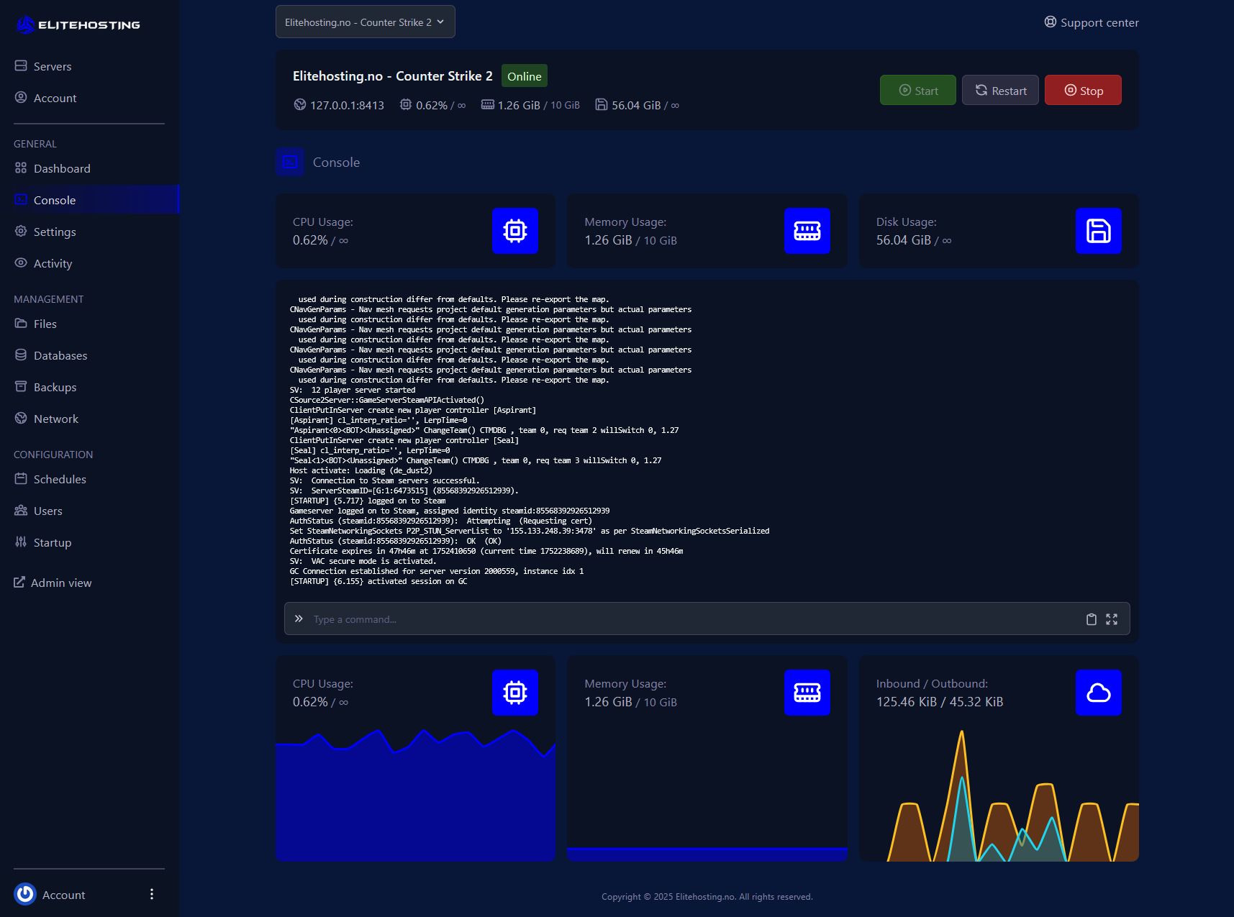
Task: Click the Network icon in the sidebar
Action: [21, 418]
